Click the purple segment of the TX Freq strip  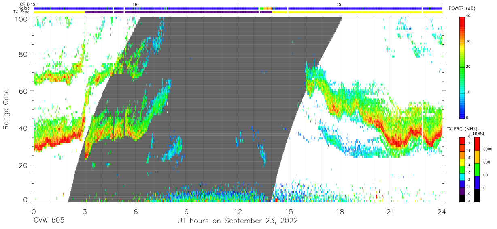178,12
